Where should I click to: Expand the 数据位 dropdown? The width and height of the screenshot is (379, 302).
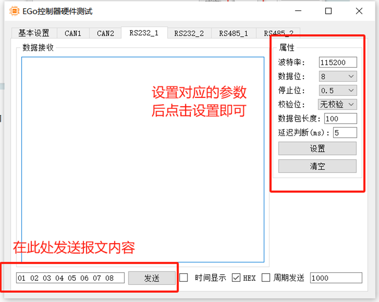[338, 76]
